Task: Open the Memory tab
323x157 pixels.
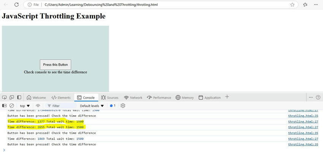Action: tap(185, 97)
